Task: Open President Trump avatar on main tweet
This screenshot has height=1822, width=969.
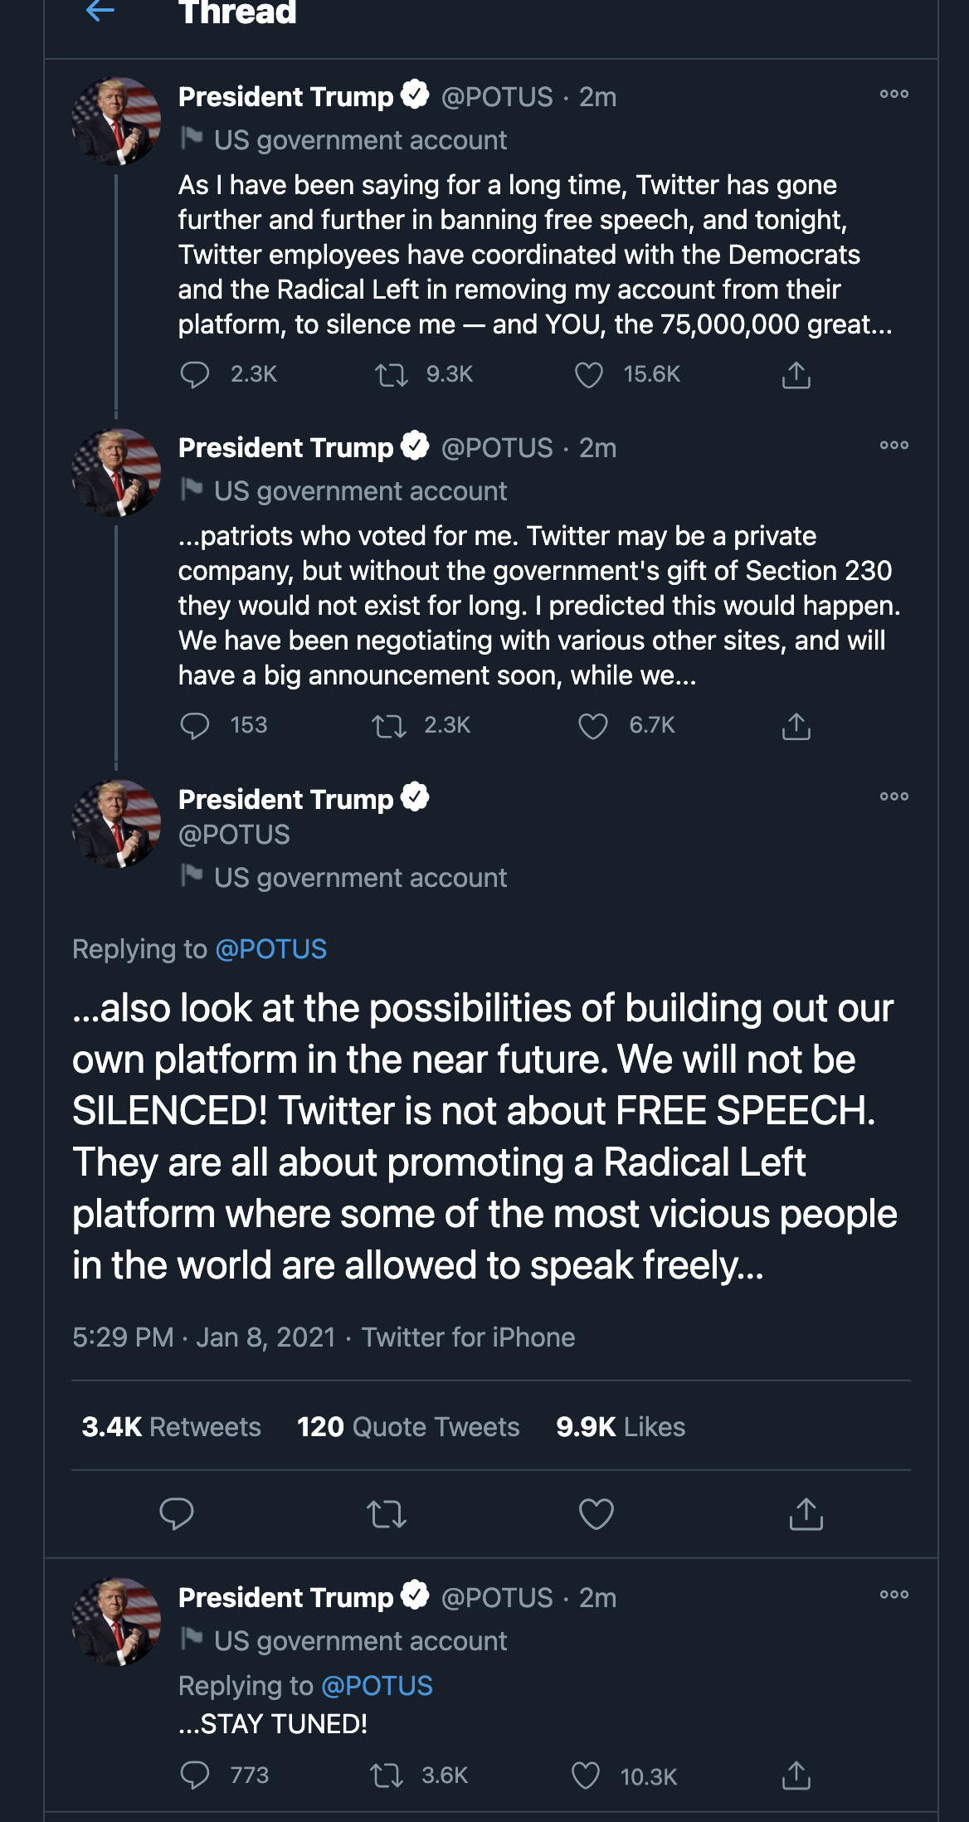Action: pos(116,824)
